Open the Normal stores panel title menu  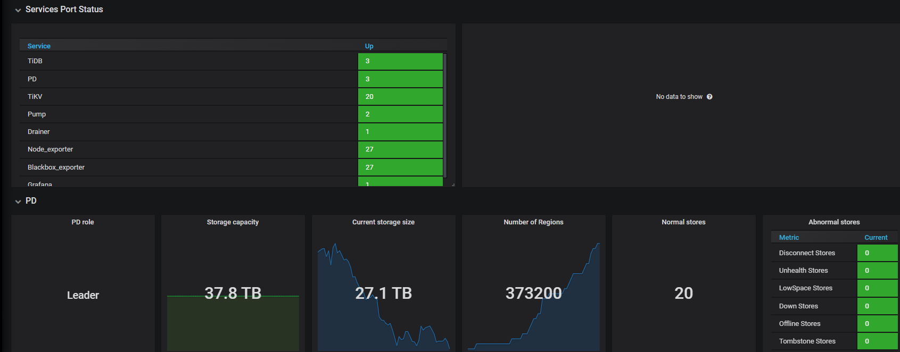[683, 222]
